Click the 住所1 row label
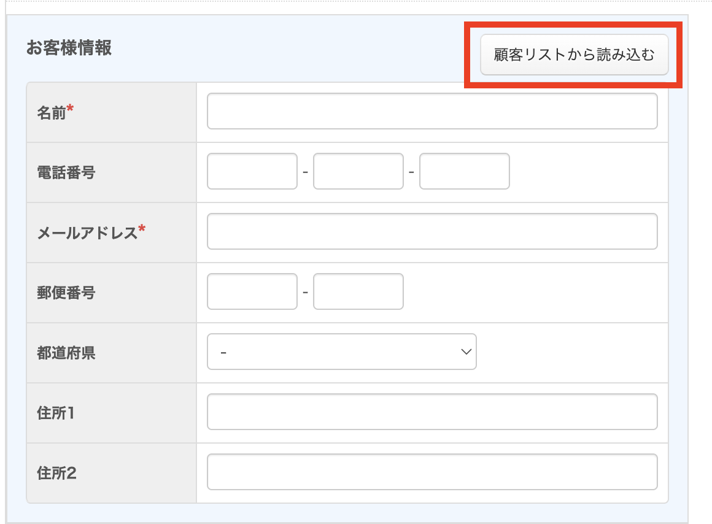The width and height of the screenshot is (712, 524). [56, 413]
